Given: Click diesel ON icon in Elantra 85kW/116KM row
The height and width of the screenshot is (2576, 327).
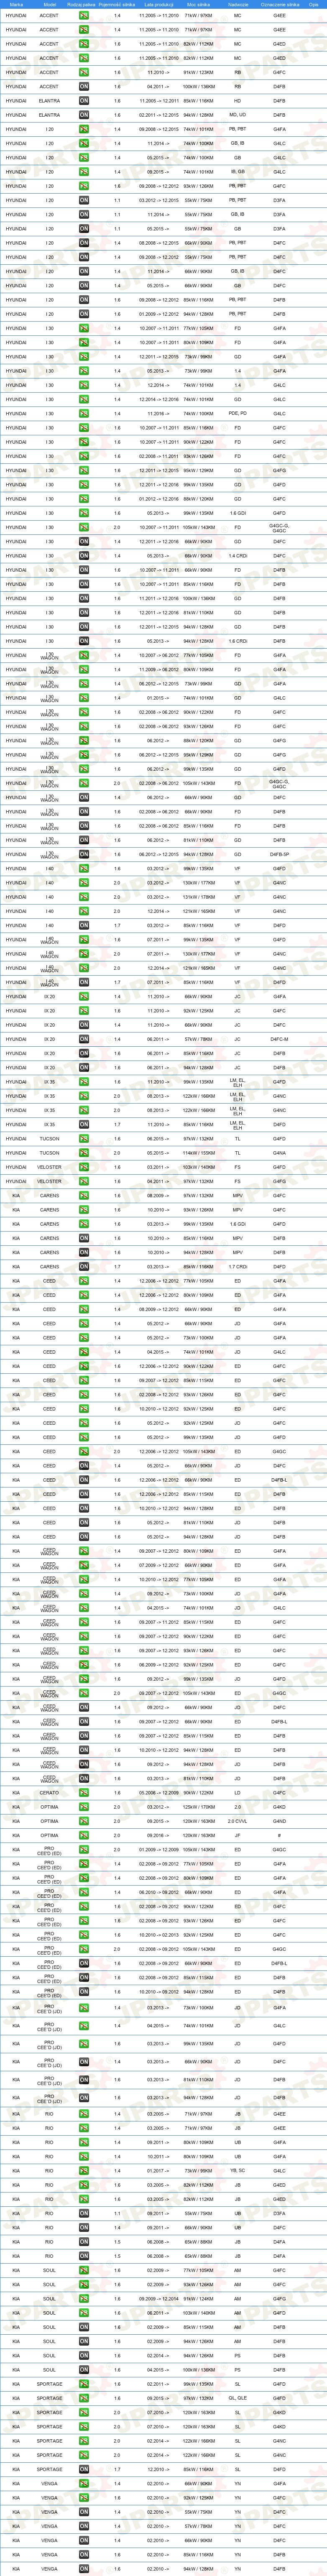Looking at the screenshot, I should point(84,101).
